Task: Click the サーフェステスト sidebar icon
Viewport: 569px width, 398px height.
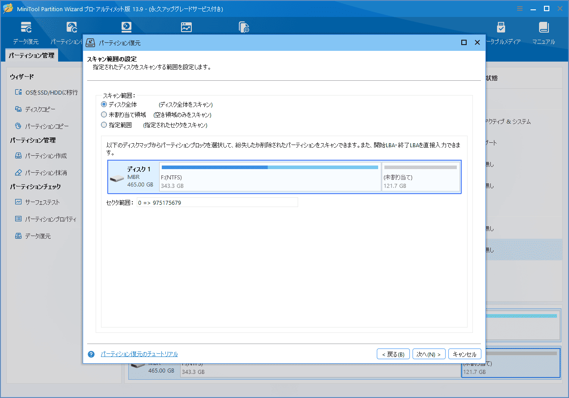Action: pos(18,202)
